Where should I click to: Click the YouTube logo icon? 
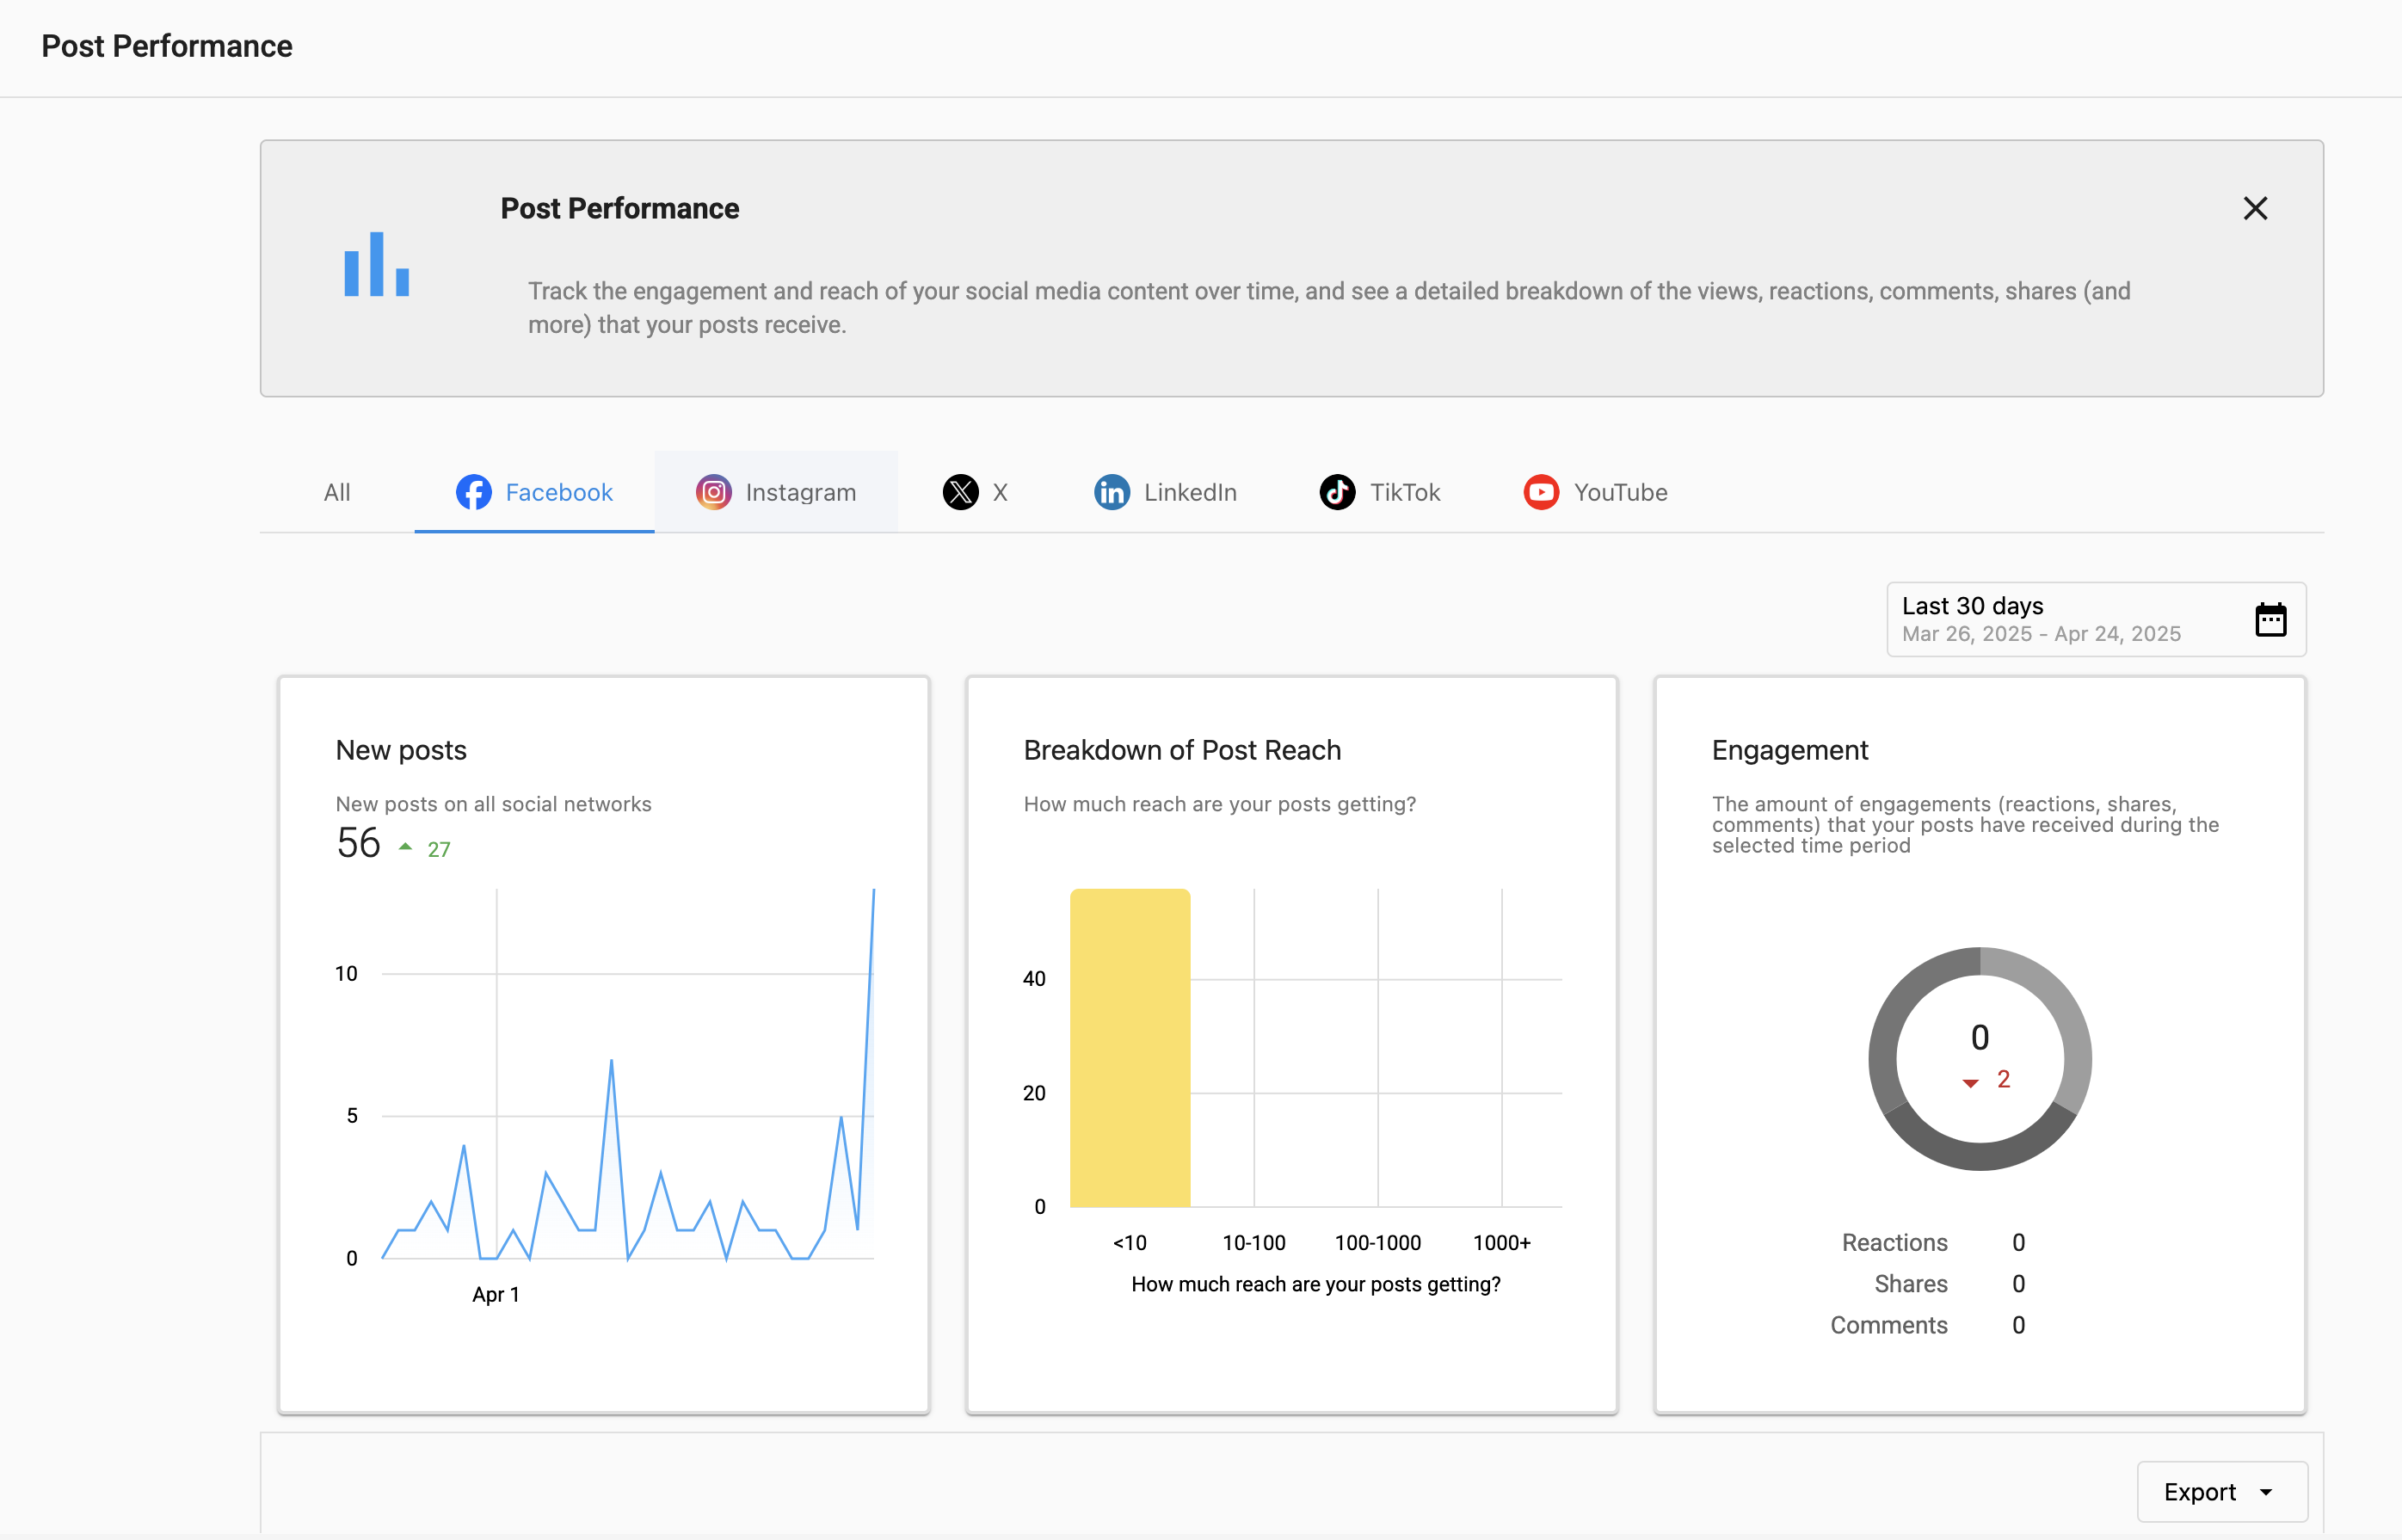tap(1541, 492)
